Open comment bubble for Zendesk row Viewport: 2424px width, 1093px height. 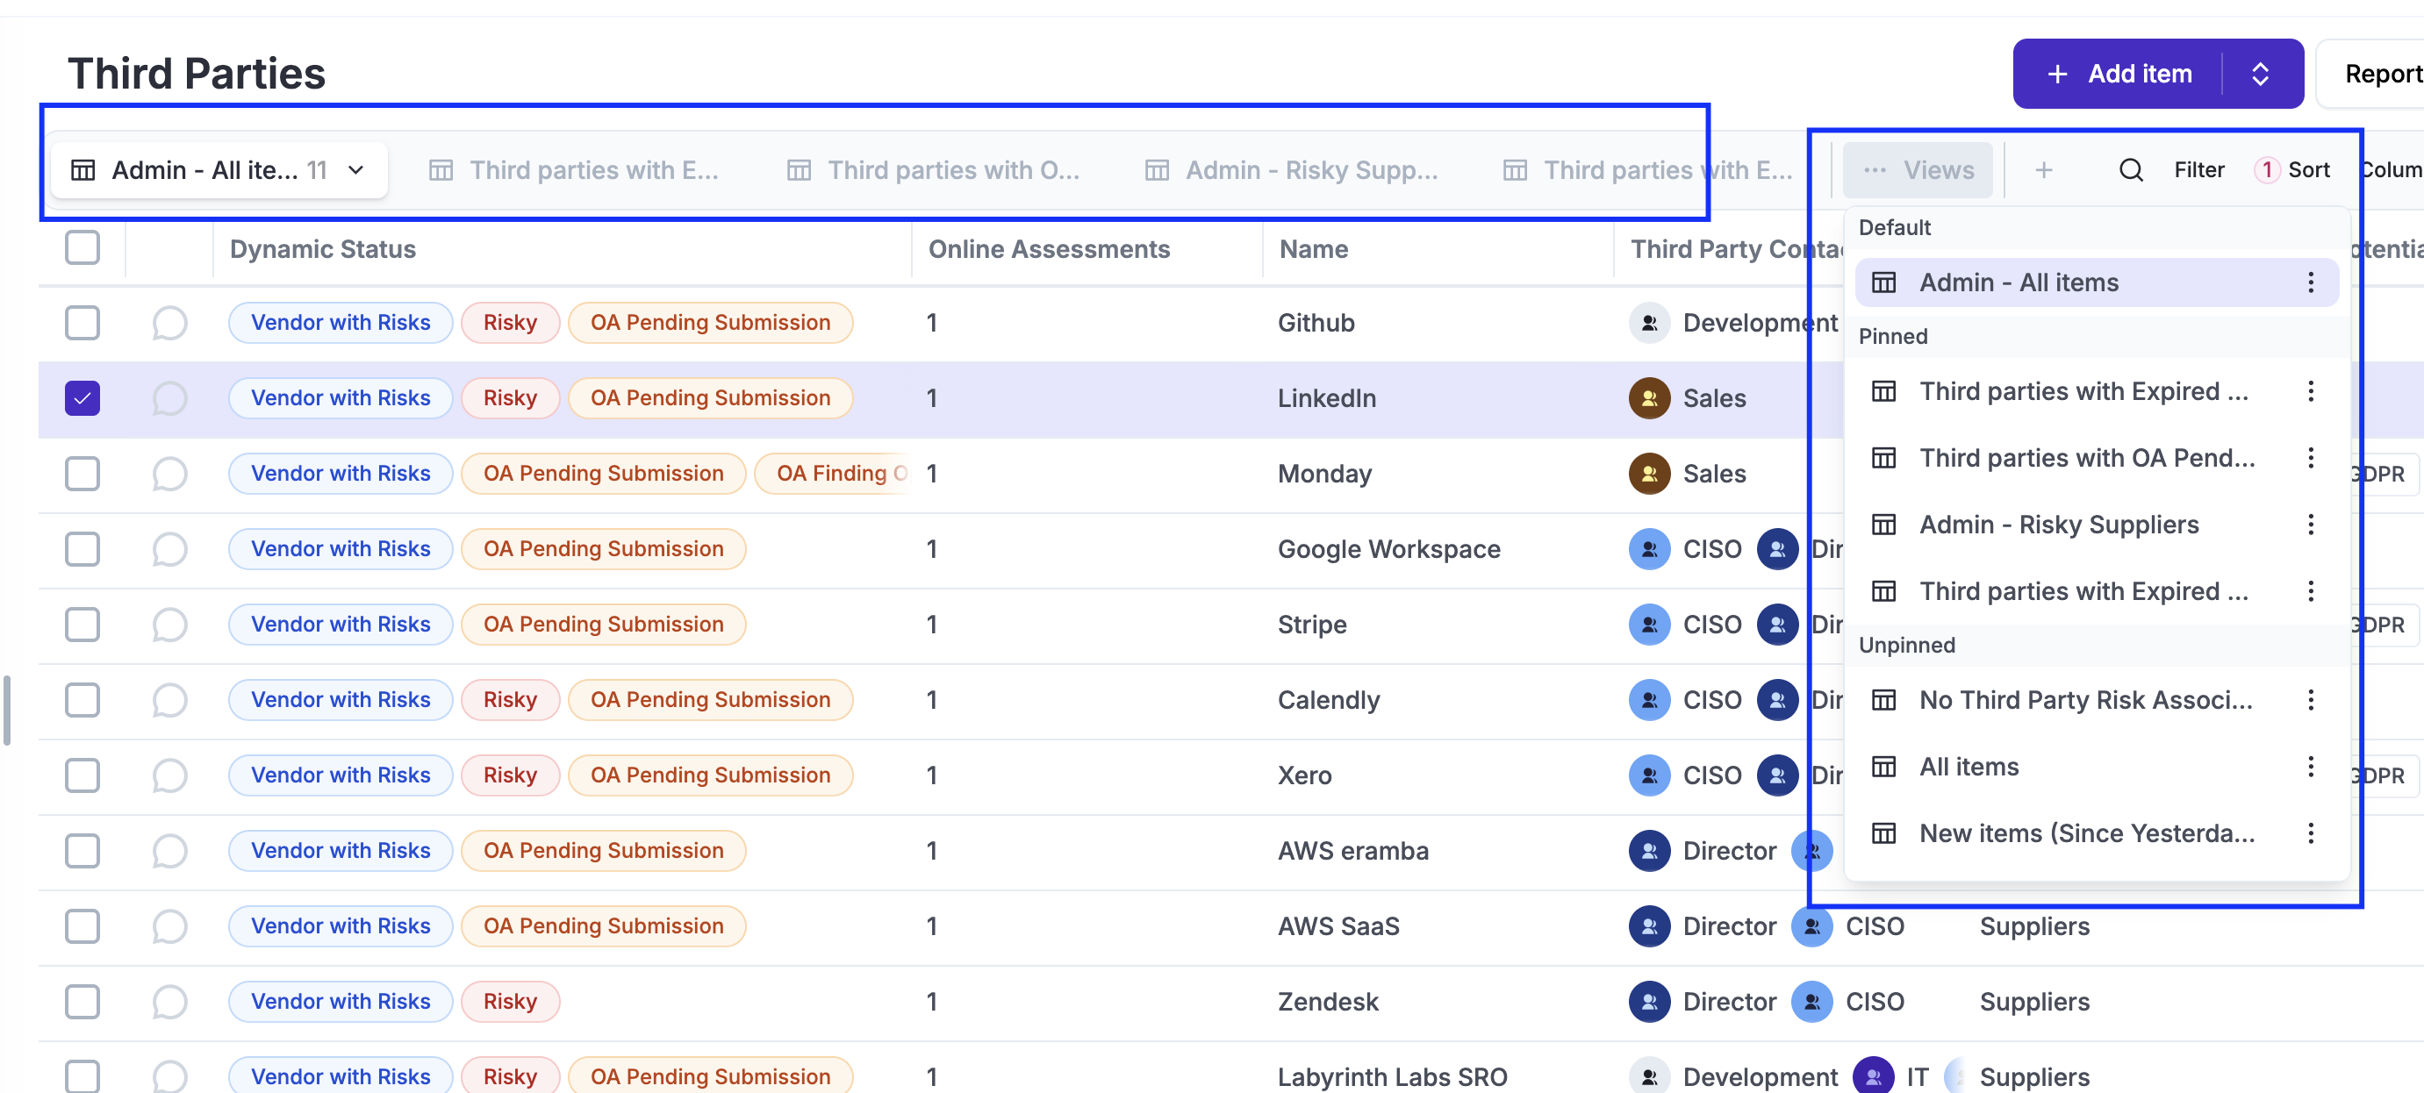(x=169, y=1001)
